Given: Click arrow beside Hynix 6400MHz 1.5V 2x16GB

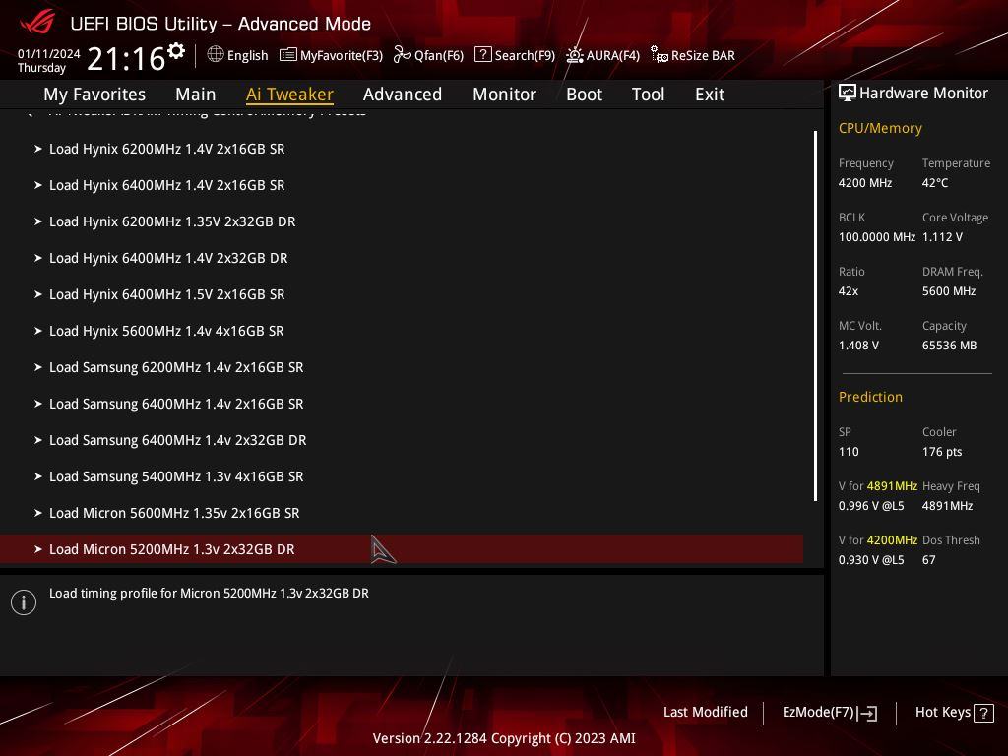Looking at the screenshot, I should [x=38, y=294].
